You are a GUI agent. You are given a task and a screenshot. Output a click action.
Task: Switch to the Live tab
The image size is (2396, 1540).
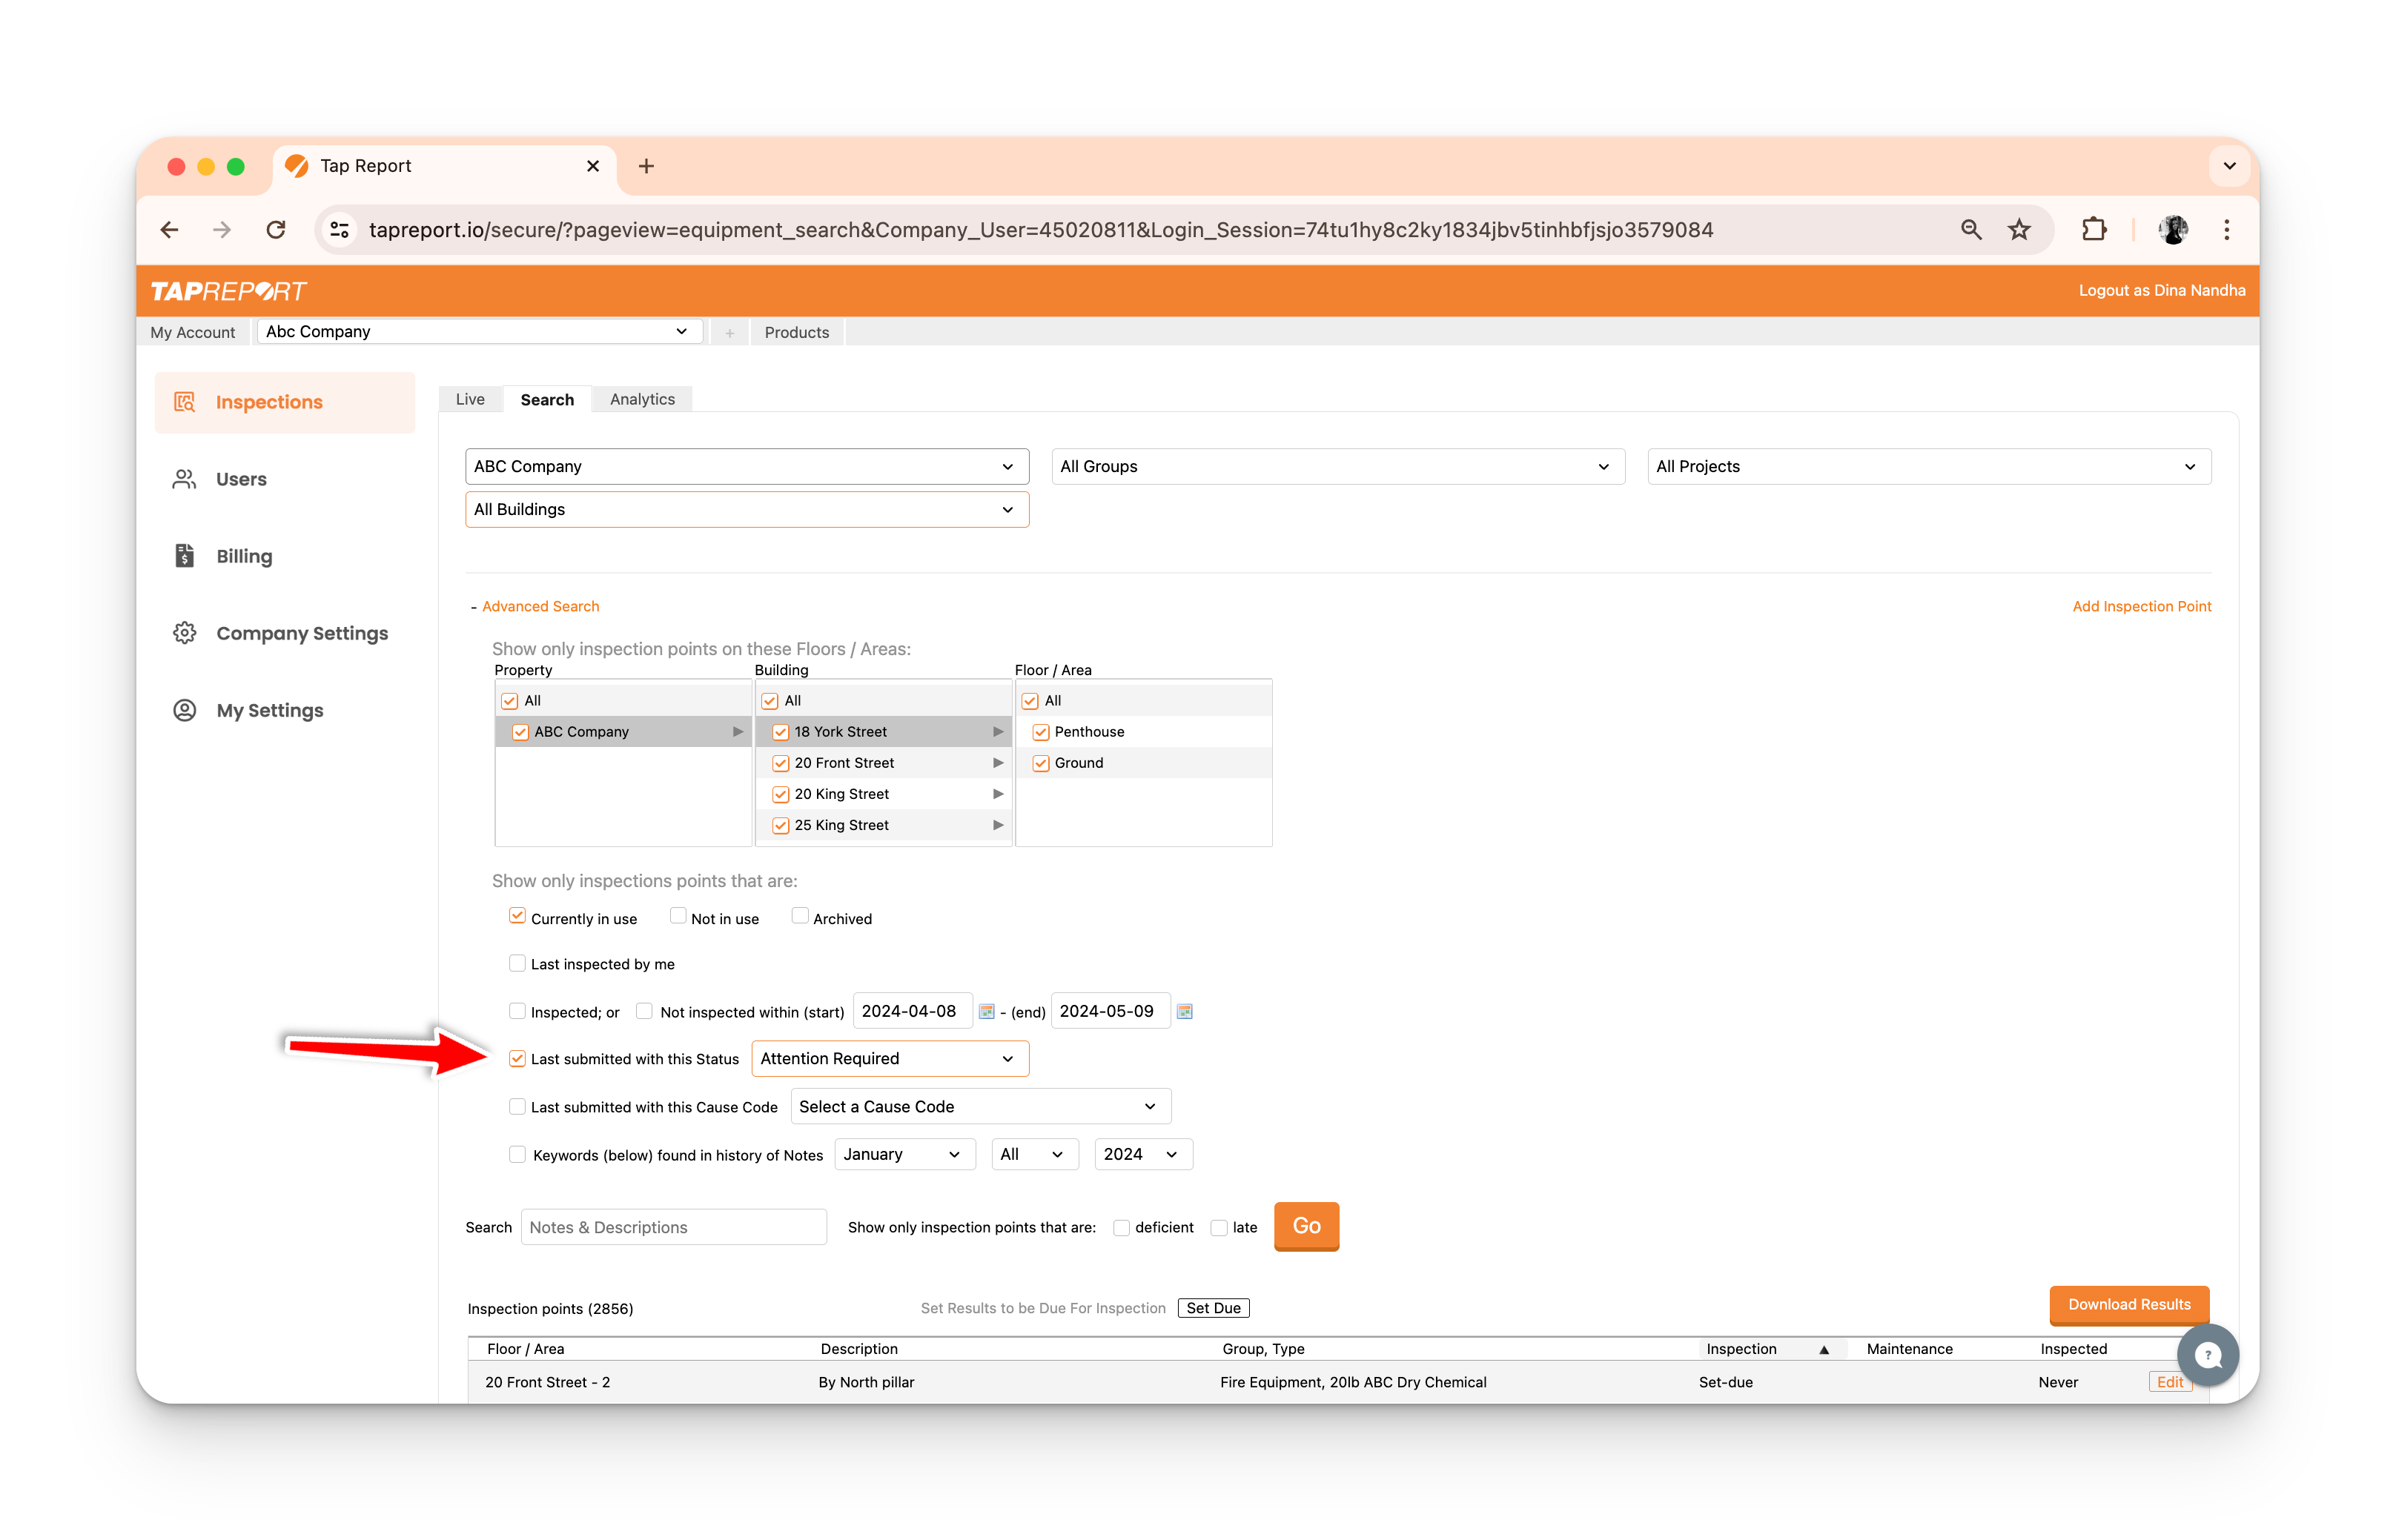(470, 400)
